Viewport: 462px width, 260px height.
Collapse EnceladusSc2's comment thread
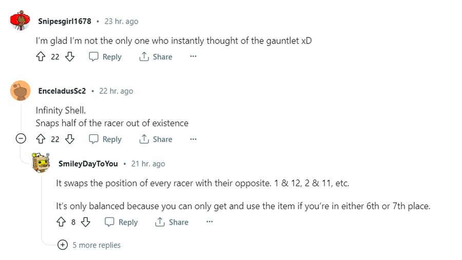coord(21,139)
